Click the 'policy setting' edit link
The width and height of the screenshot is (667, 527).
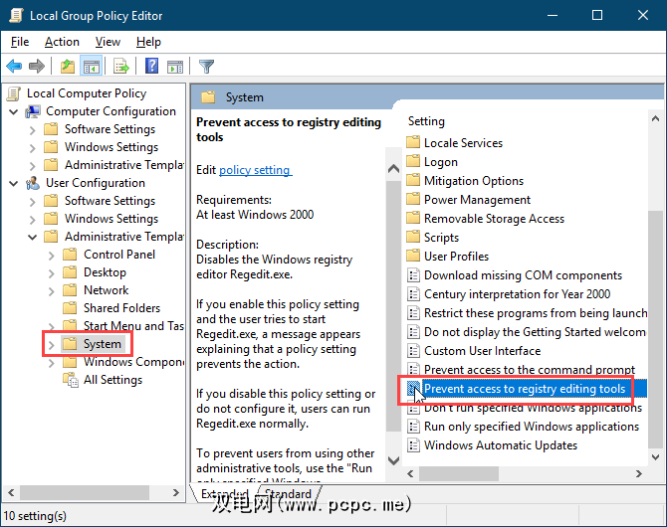[255, 170]
